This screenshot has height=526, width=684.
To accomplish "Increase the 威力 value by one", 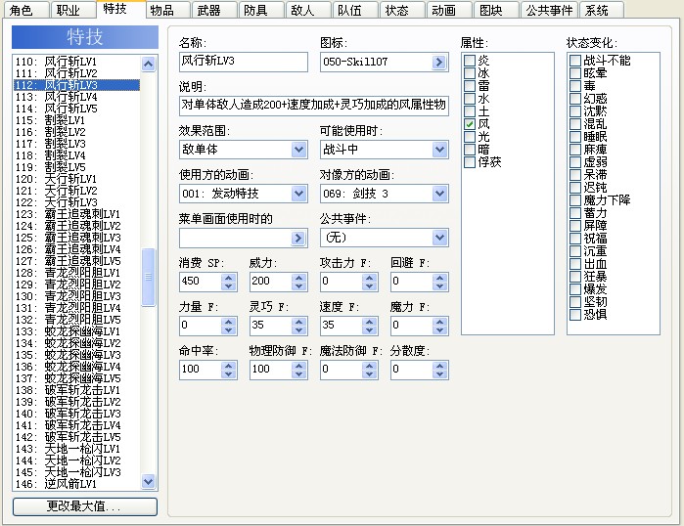I will [x=298, y=278].
